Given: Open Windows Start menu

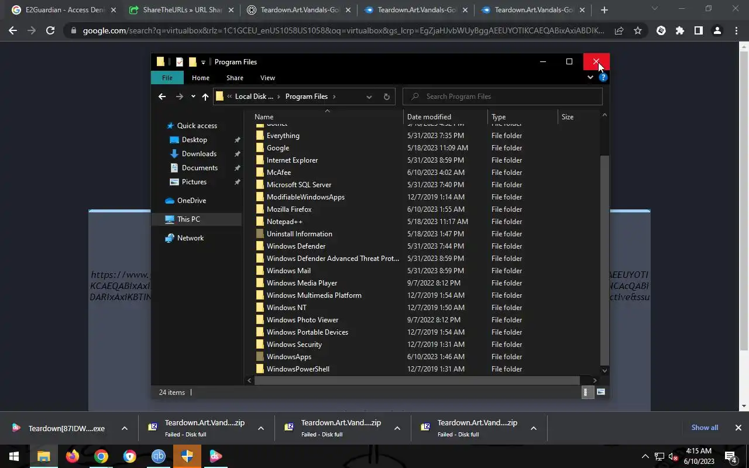Looking at the screenshot, I should coord(14,456).
